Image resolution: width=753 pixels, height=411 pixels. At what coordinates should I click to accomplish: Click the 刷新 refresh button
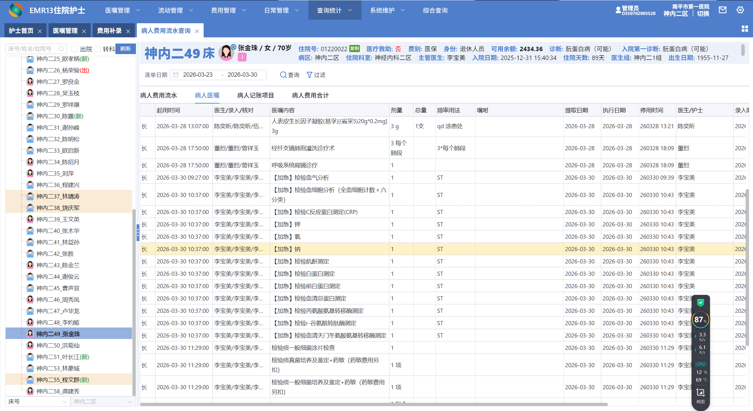[125, 49]
